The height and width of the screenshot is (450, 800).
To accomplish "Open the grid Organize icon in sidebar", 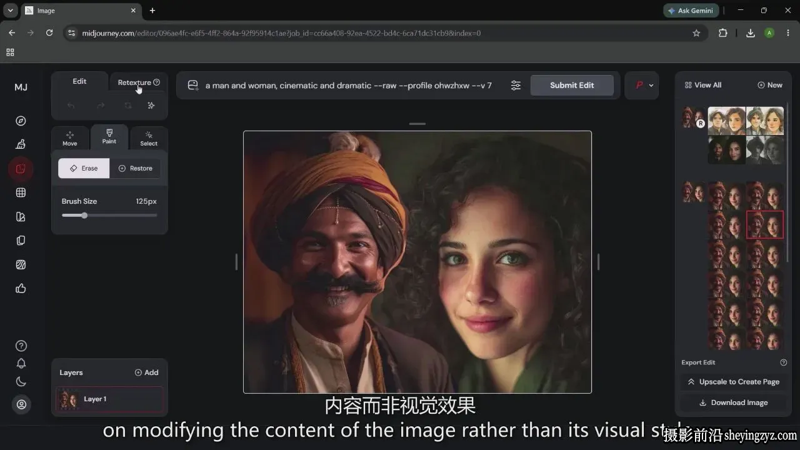I will (21, 192).
